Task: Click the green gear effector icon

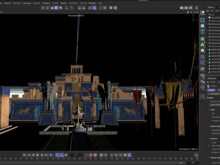Action: (203, 50)
